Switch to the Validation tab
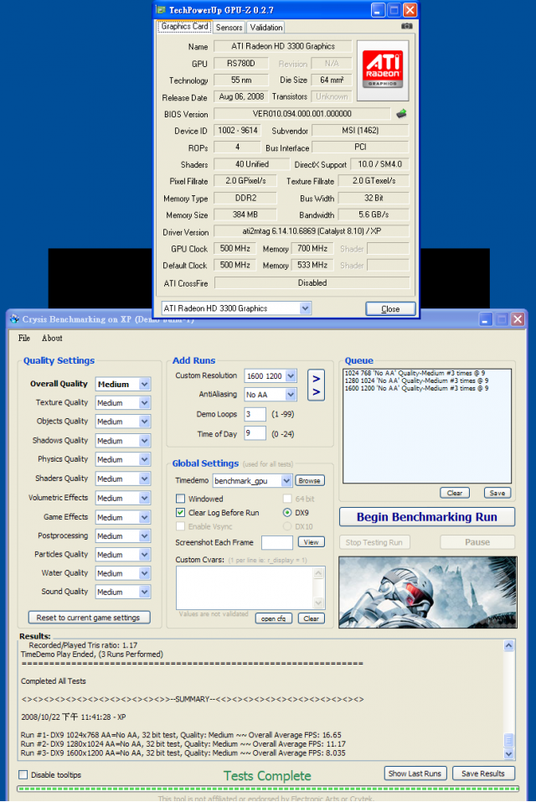 265,28
